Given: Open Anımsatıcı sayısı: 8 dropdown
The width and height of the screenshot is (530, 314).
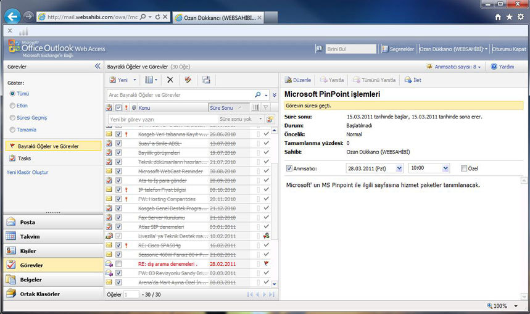Looking at the screenshot, I should 454,67.
